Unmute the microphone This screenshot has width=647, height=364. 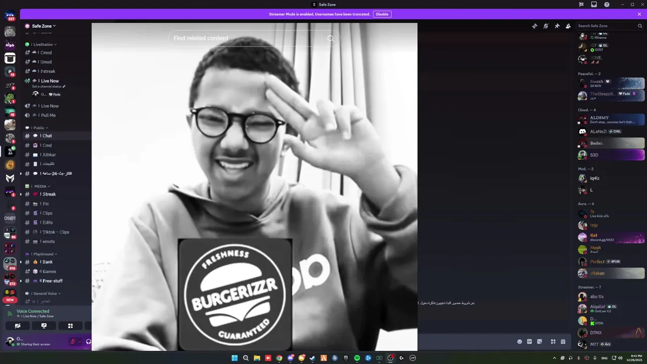pos(73,342)
